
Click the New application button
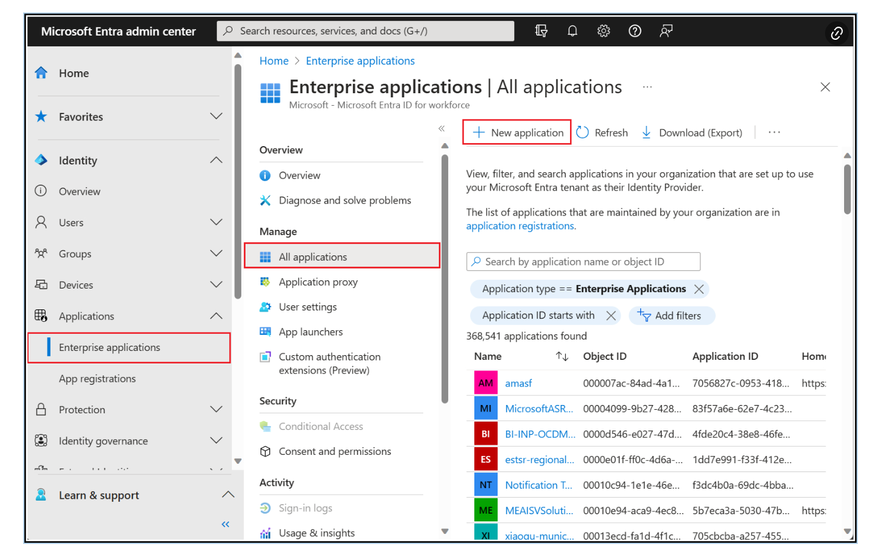[517, 132]
